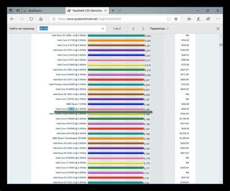Open the Settings and more menu
This screenshot has width=230, height=191.
click(218, 19)
